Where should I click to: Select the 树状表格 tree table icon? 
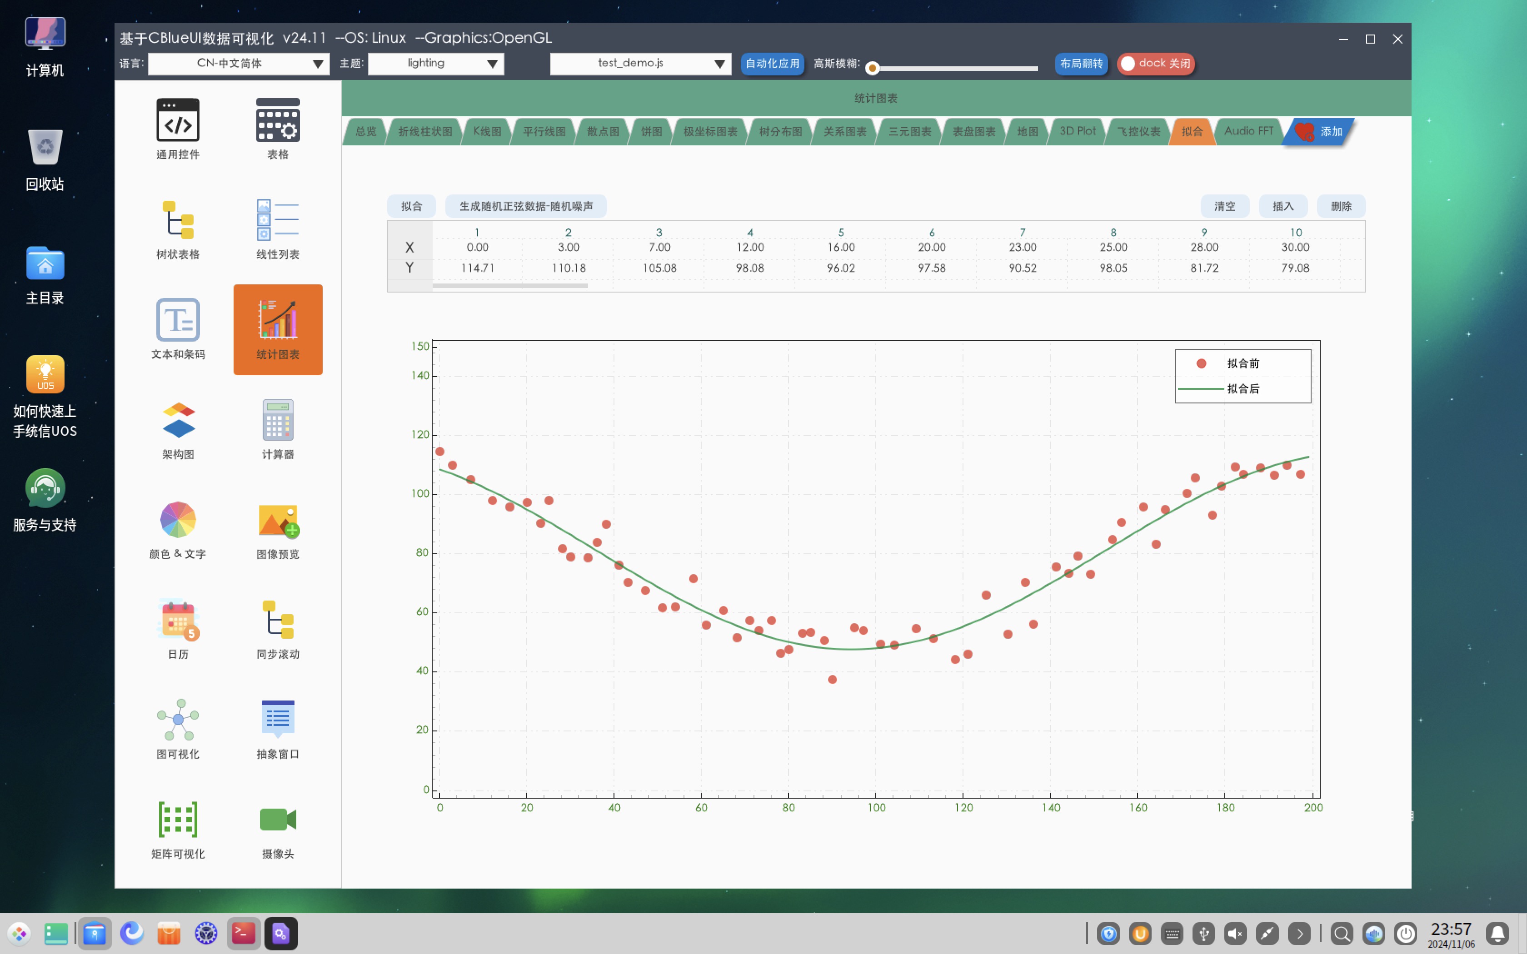[x=177, y=220]
